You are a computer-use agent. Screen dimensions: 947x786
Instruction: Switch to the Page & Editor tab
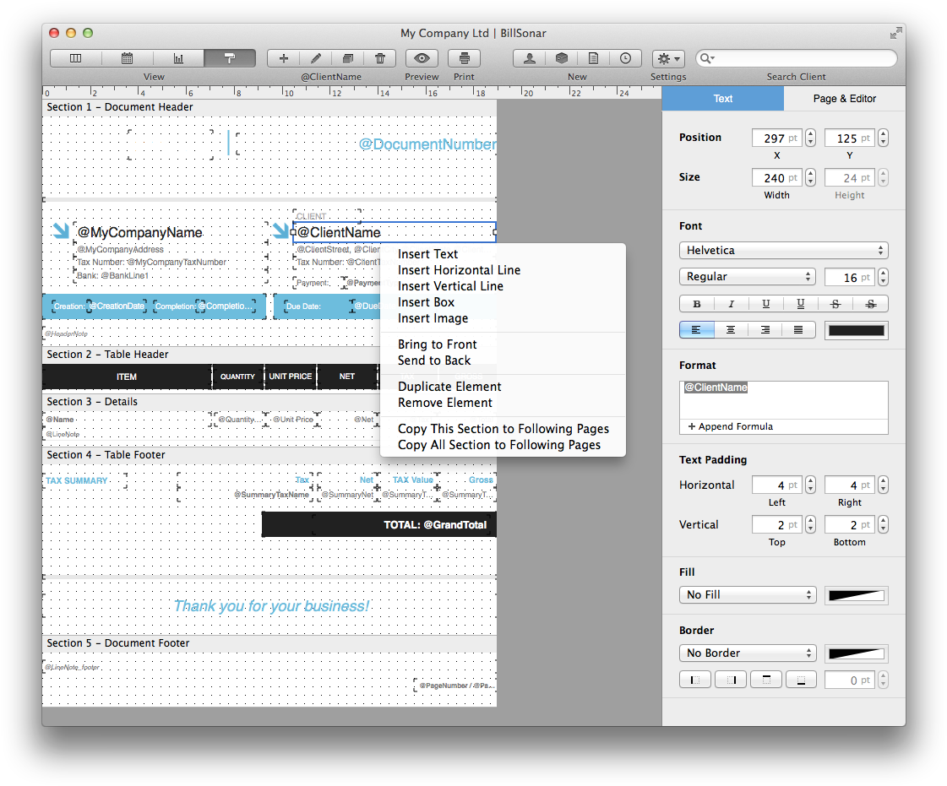coord(844,98)
